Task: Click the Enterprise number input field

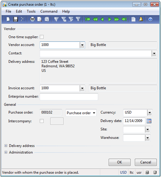Action: pos(69,97)
